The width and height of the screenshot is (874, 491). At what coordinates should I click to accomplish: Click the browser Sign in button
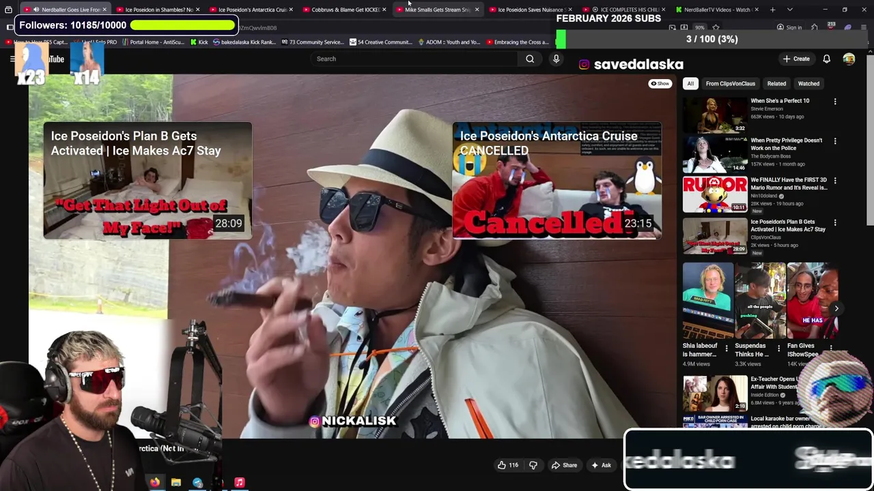click(789, 27)
